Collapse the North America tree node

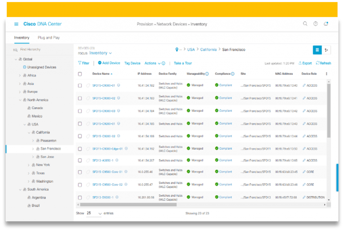click(x=21, y=100)
